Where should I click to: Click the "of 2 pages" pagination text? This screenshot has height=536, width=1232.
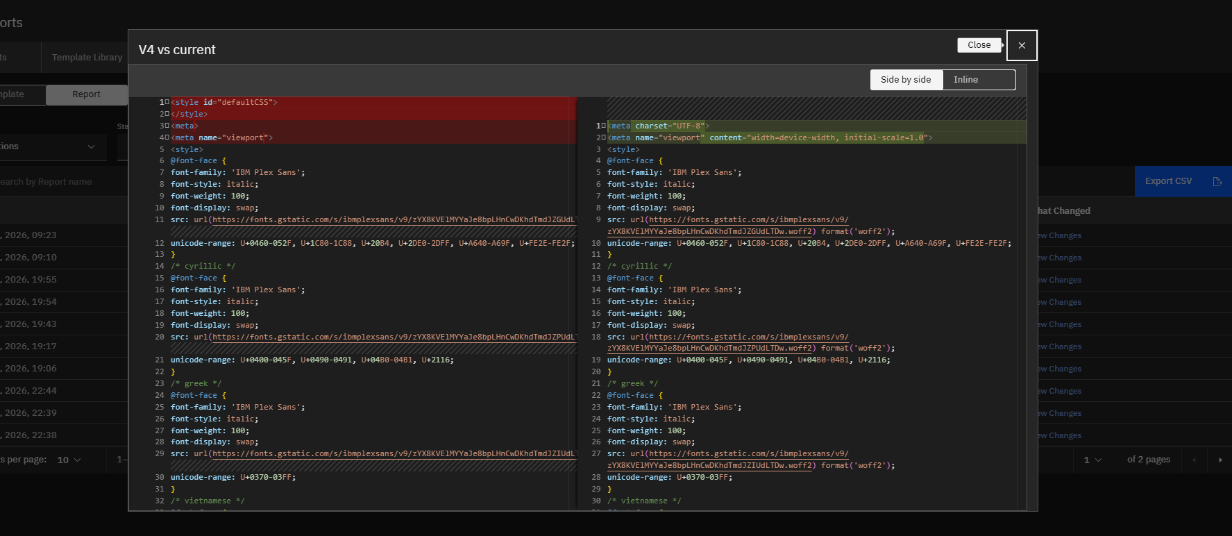tap(1149, 460)
